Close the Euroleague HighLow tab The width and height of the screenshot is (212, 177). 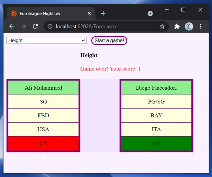pyautogui.click(x=89, y=14)
